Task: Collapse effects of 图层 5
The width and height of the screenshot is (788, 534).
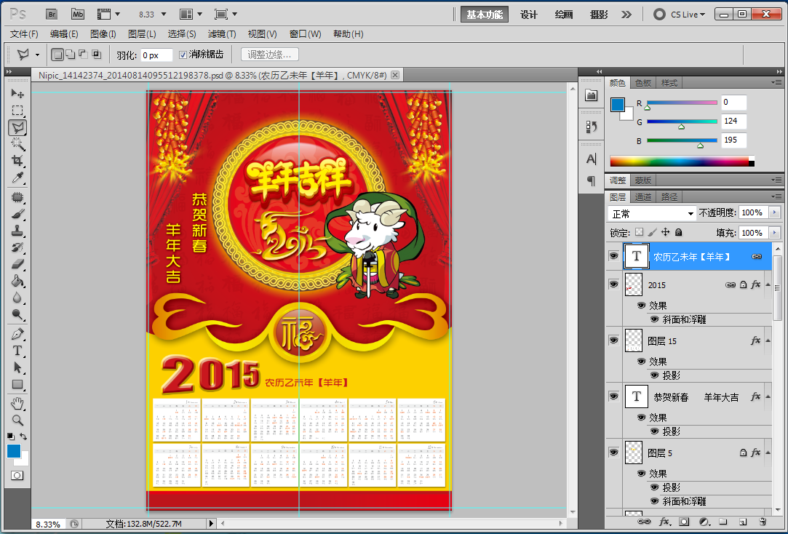Action: (x=768, y=453)
